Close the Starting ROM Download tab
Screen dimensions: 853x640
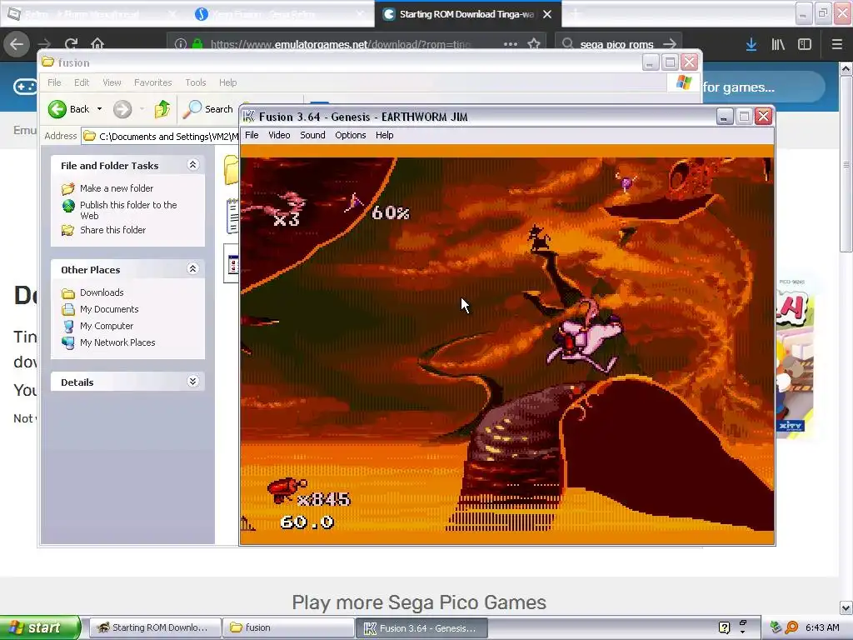coord(547,14)
